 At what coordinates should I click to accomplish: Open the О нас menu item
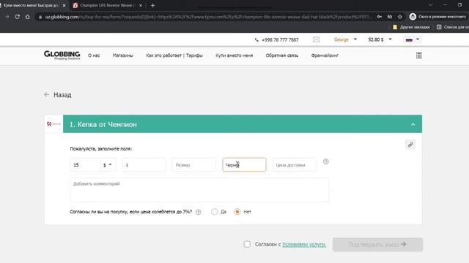[x=94, y=56]
